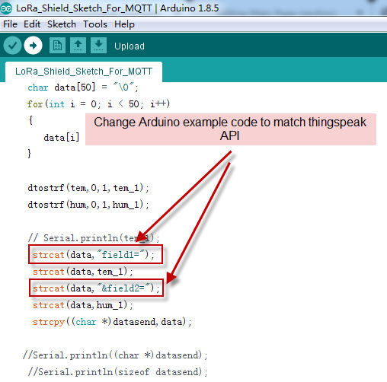Click the dtostrf hum line
Image resolution: width=387 pixels, height=382 pixels.
point(88,205)
